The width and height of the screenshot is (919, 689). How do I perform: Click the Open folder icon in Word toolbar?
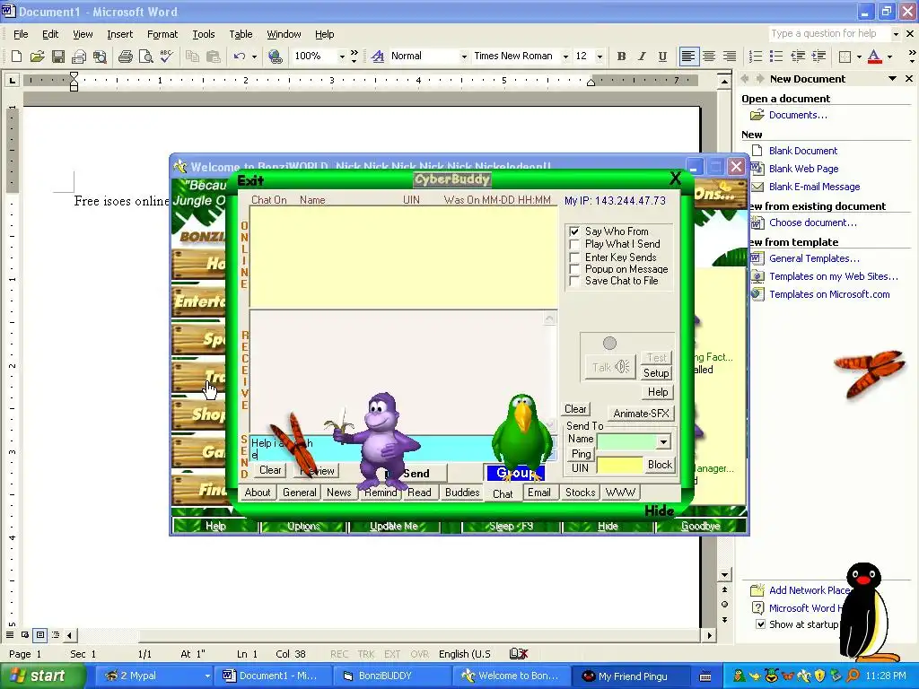pyautogui.click(x=37, y=57)
